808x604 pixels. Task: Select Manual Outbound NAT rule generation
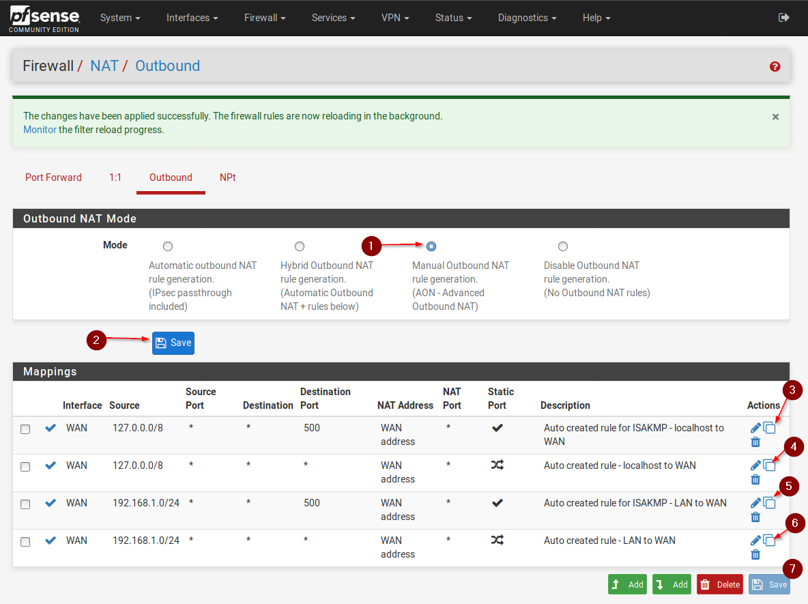click(x=431, y=246)
